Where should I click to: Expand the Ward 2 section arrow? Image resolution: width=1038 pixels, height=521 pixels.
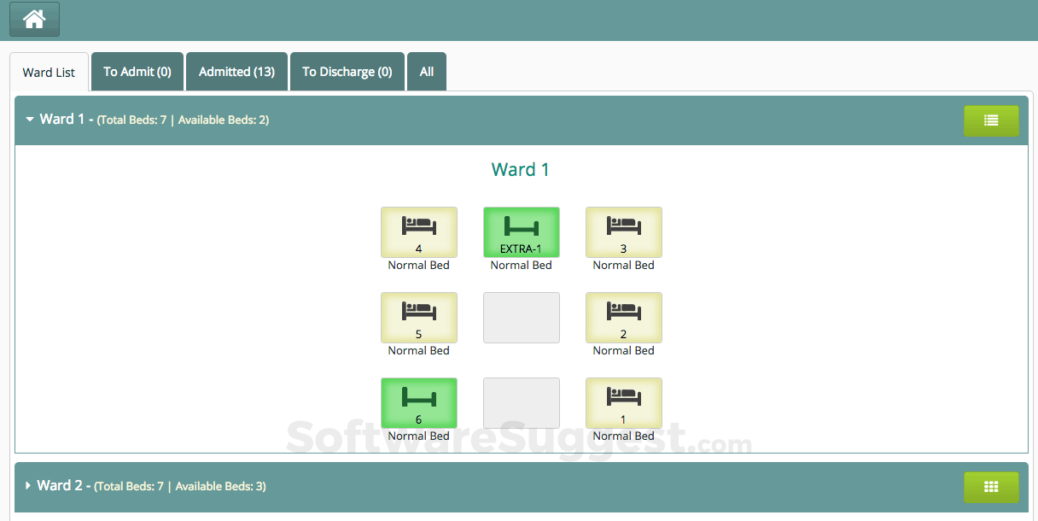[x=28, y=486]
